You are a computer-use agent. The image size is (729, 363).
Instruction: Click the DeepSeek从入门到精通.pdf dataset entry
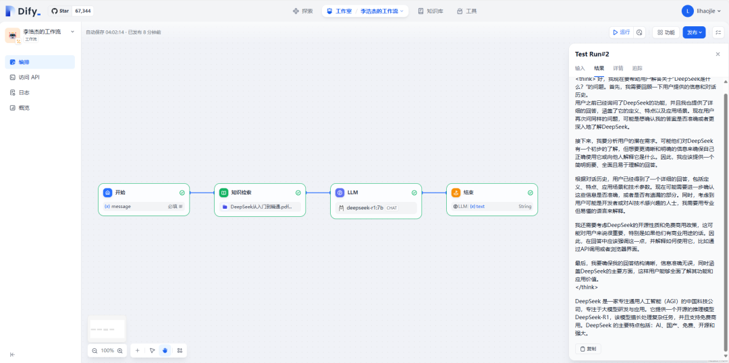[x=260, y=207]
